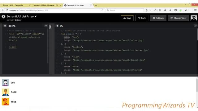Click the highlighted 'name' key before "Joy"
Screen dimensions: 198x111
[66, 37]
